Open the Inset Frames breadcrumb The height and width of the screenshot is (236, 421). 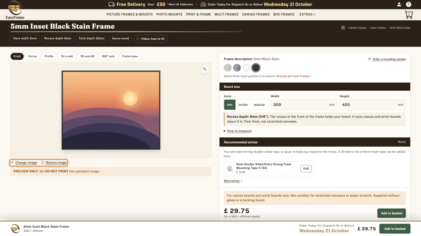pyautogui.click(x=378, y=28)
